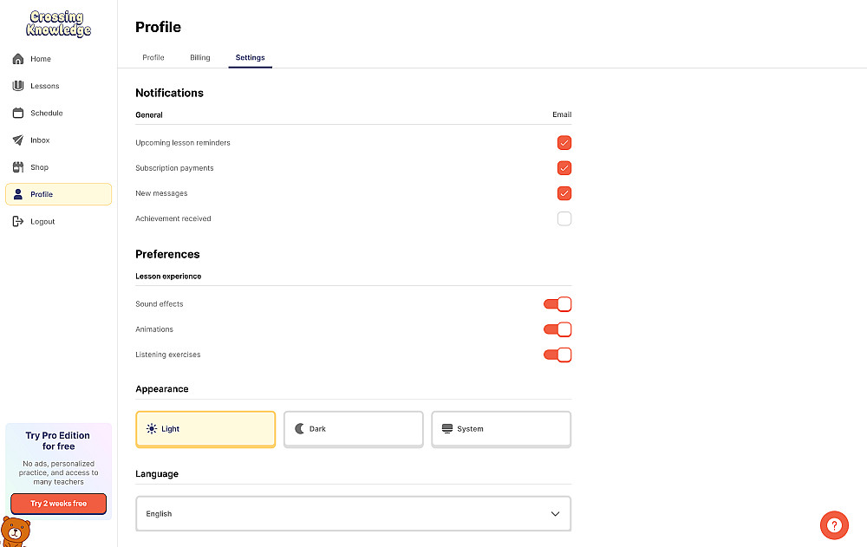This screenshot has width=867, height=547.
Task: Enable Achievement received email checkbox
Action: (564, 218)
